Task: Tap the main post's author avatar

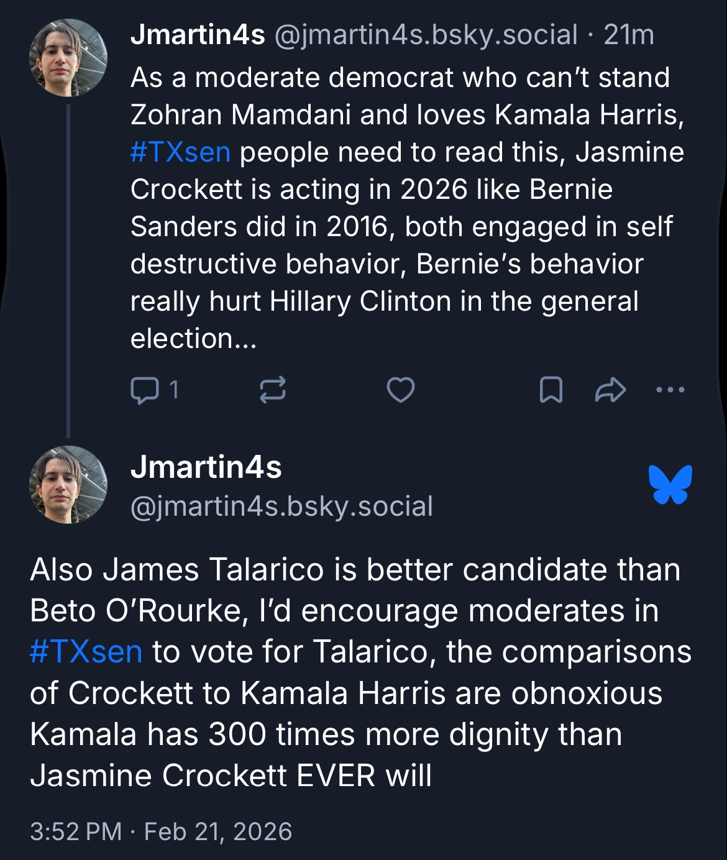Action: (68, 485)
